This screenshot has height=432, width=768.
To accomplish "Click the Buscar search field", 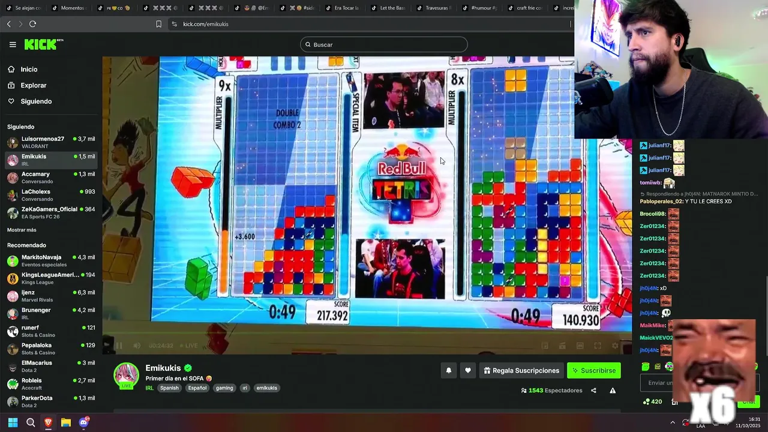I will click(384, 44).
